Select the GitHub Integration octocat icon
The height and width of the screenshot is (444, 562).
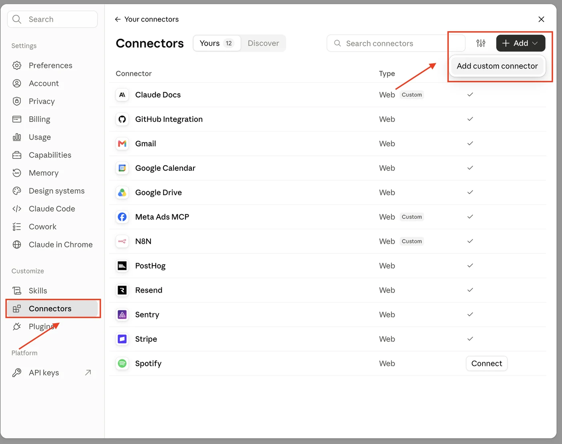pyautogui.click(x=122, y=120)
